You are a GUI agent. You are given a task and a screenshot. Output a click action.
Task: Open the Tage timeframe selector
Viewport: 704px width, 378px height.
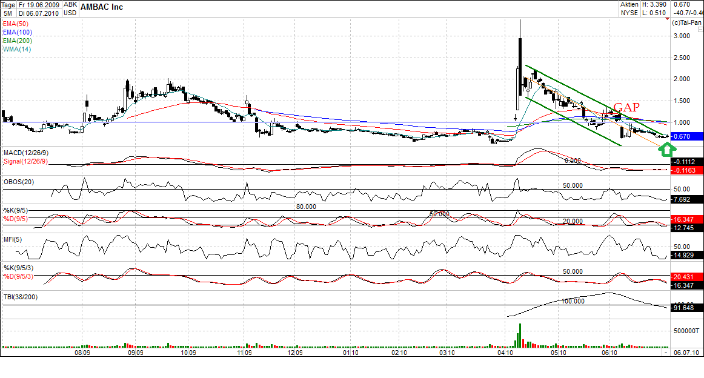7,4
